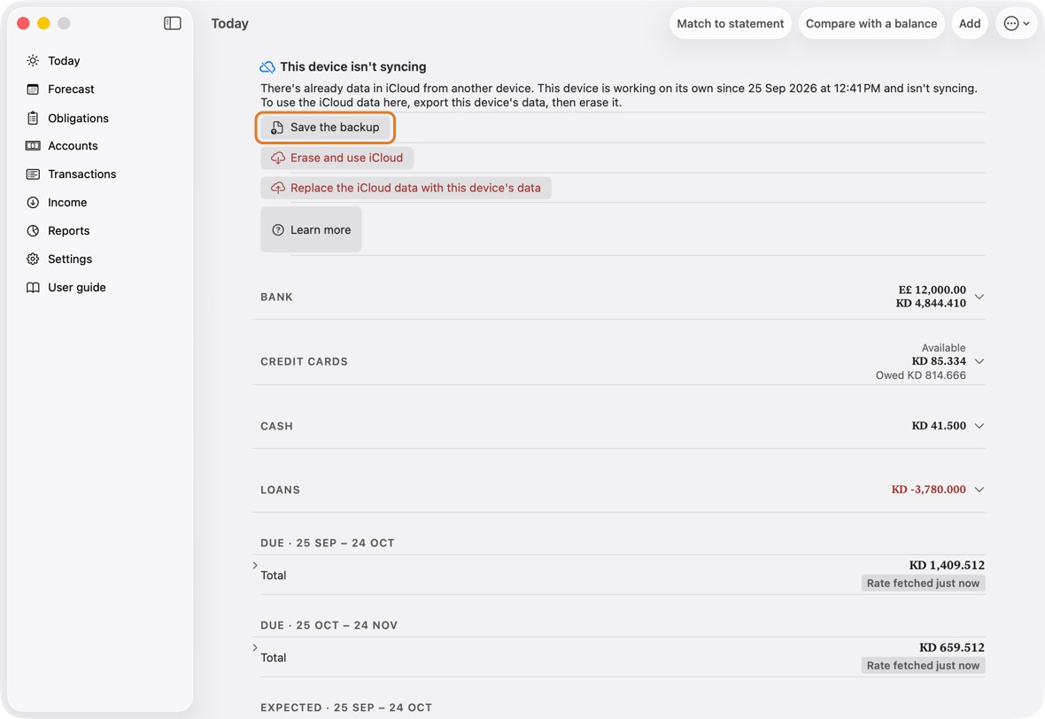The image size is (1045, 719).
Task: Click the clipboard icon beside Obligations
Action: point(33,118)
